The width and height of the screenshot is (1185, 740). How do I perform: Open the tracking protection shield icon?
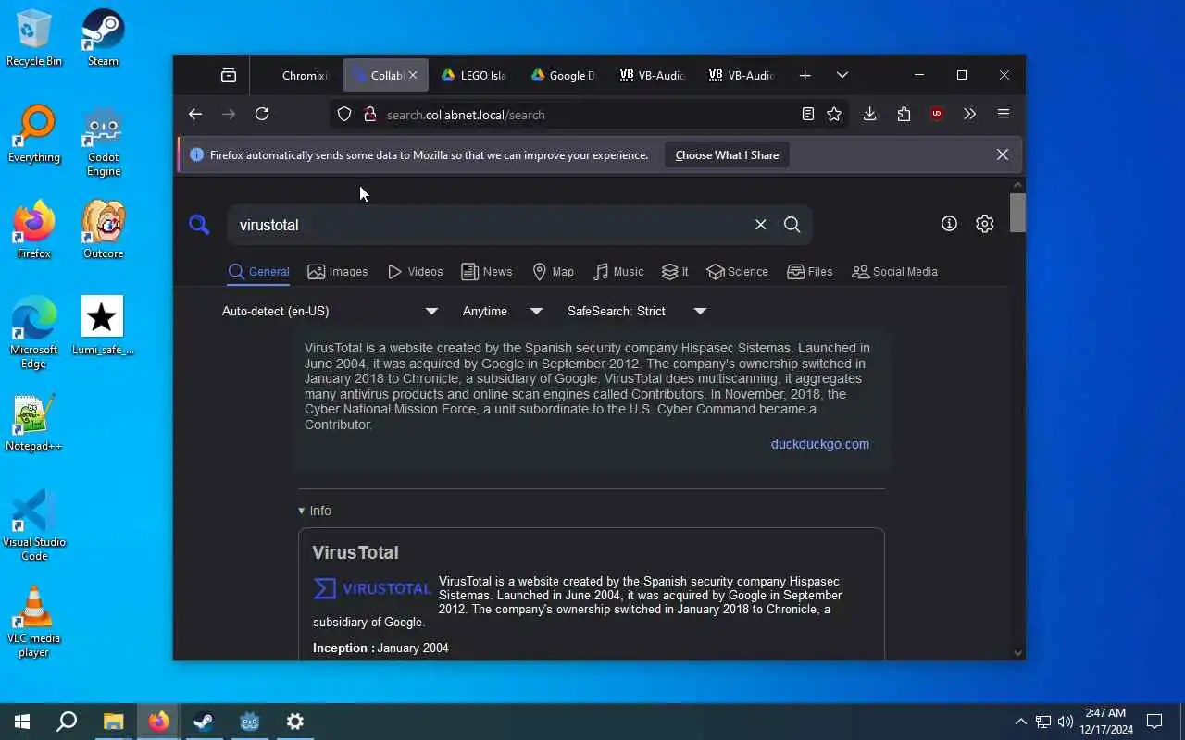click(344, 115)
